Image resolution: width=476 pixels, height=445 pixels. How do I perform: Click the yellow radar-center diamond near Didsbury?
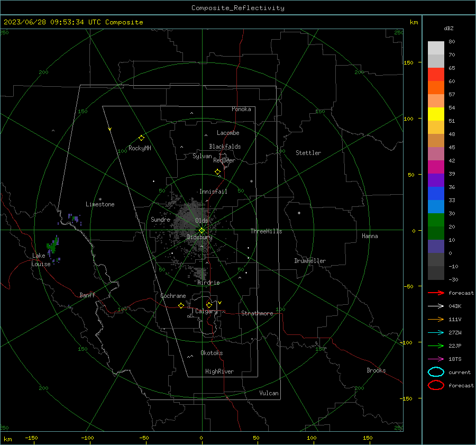tap(202, 230)
